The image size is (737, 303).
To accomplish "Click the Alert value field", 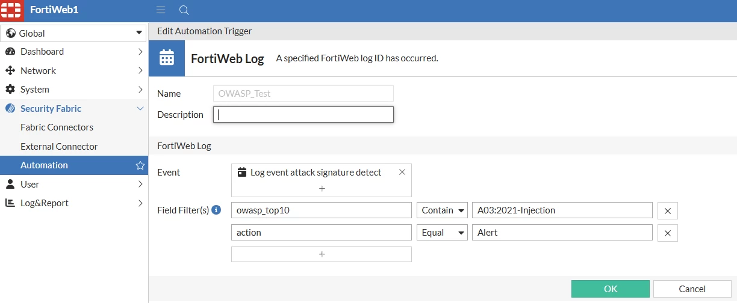I will [562, 233].
